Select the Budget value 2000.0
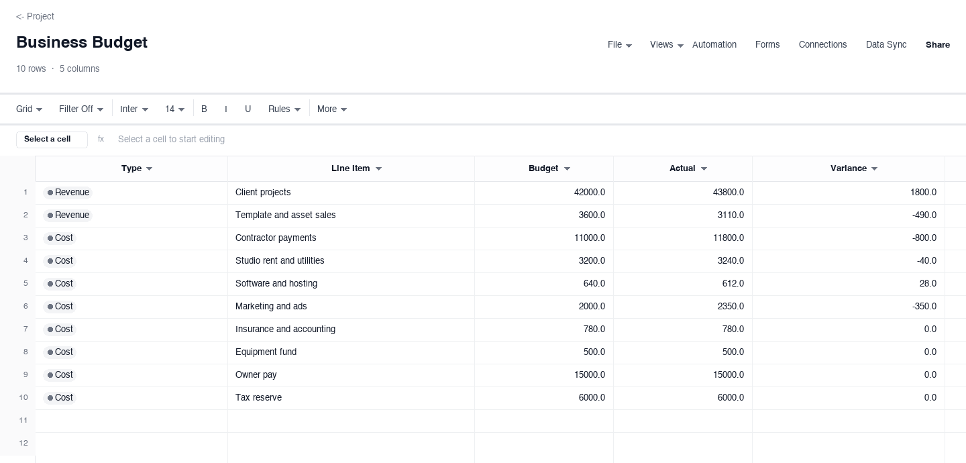 (x=544, y=307)
